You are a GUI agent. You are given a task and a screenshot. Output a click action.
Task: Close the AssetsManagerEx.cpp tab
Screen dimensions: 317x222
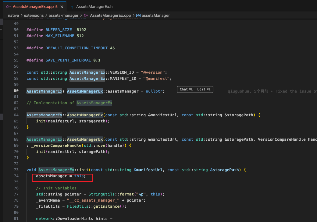click(62, 7)
